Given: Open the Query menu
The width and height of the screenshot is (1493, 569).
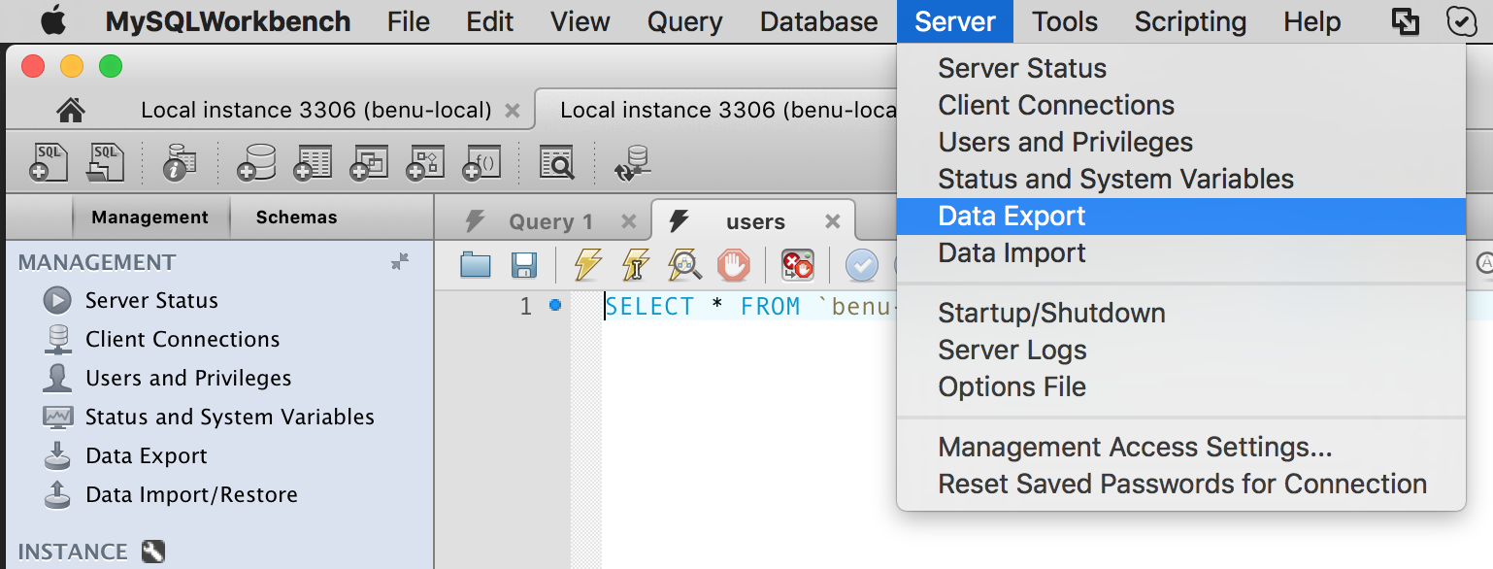Looking at the screenshot, I should click(x=684, y=21).
